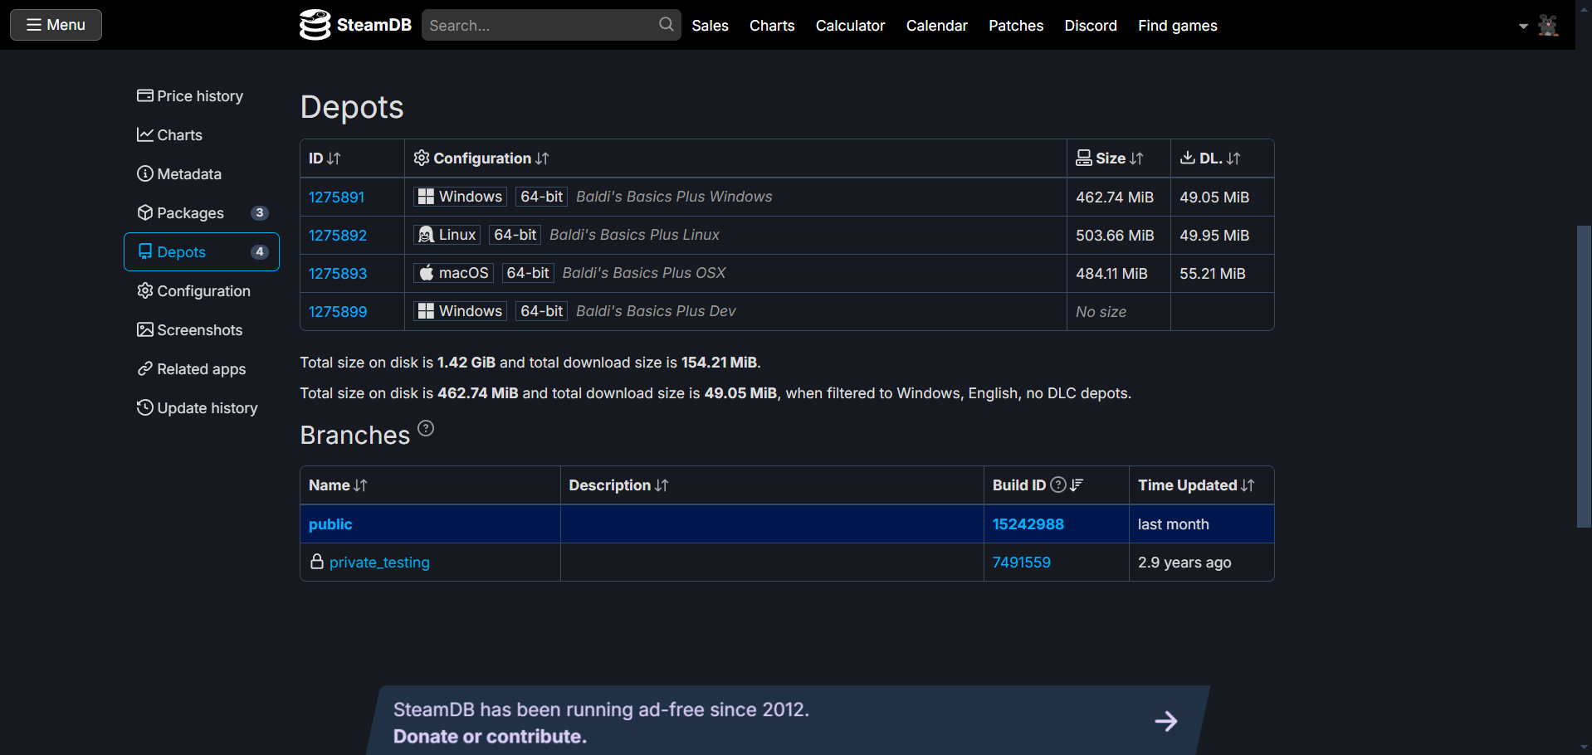This screenshot has height=755, width=1592.
Task: Click the search magnifier icon
Action: coord(666,25)
